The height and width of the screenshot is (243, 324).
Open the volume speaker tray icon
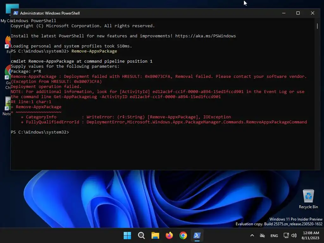[294, 235]
